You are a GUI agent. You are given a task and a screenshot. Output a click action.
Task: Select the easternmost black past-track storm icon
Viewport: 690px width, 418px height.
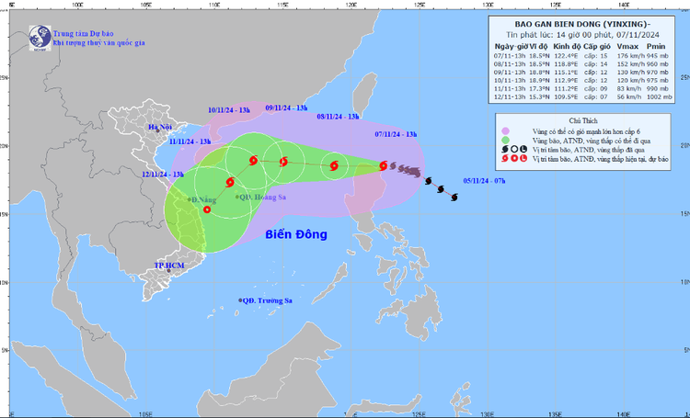[x=454, y=197]
